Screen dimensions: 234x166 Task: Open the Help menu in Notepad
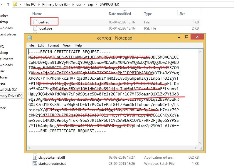(x=78, y=45)
